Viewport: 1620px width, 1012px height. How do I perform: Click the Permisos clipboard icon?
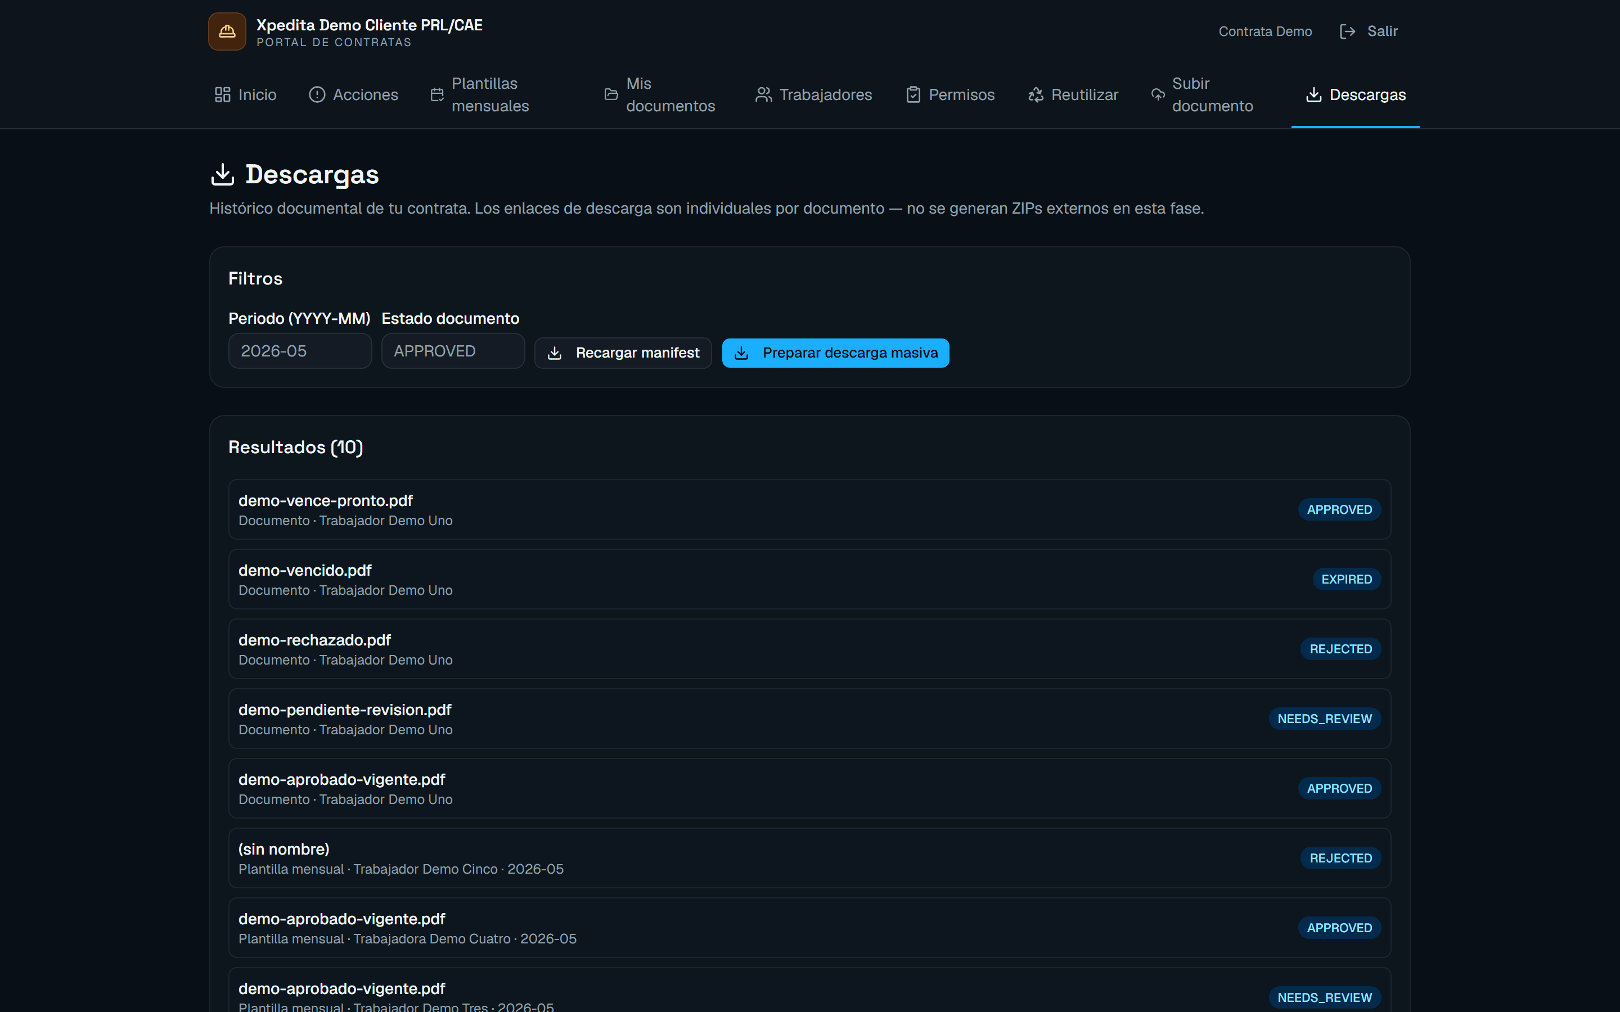[913, 94]
